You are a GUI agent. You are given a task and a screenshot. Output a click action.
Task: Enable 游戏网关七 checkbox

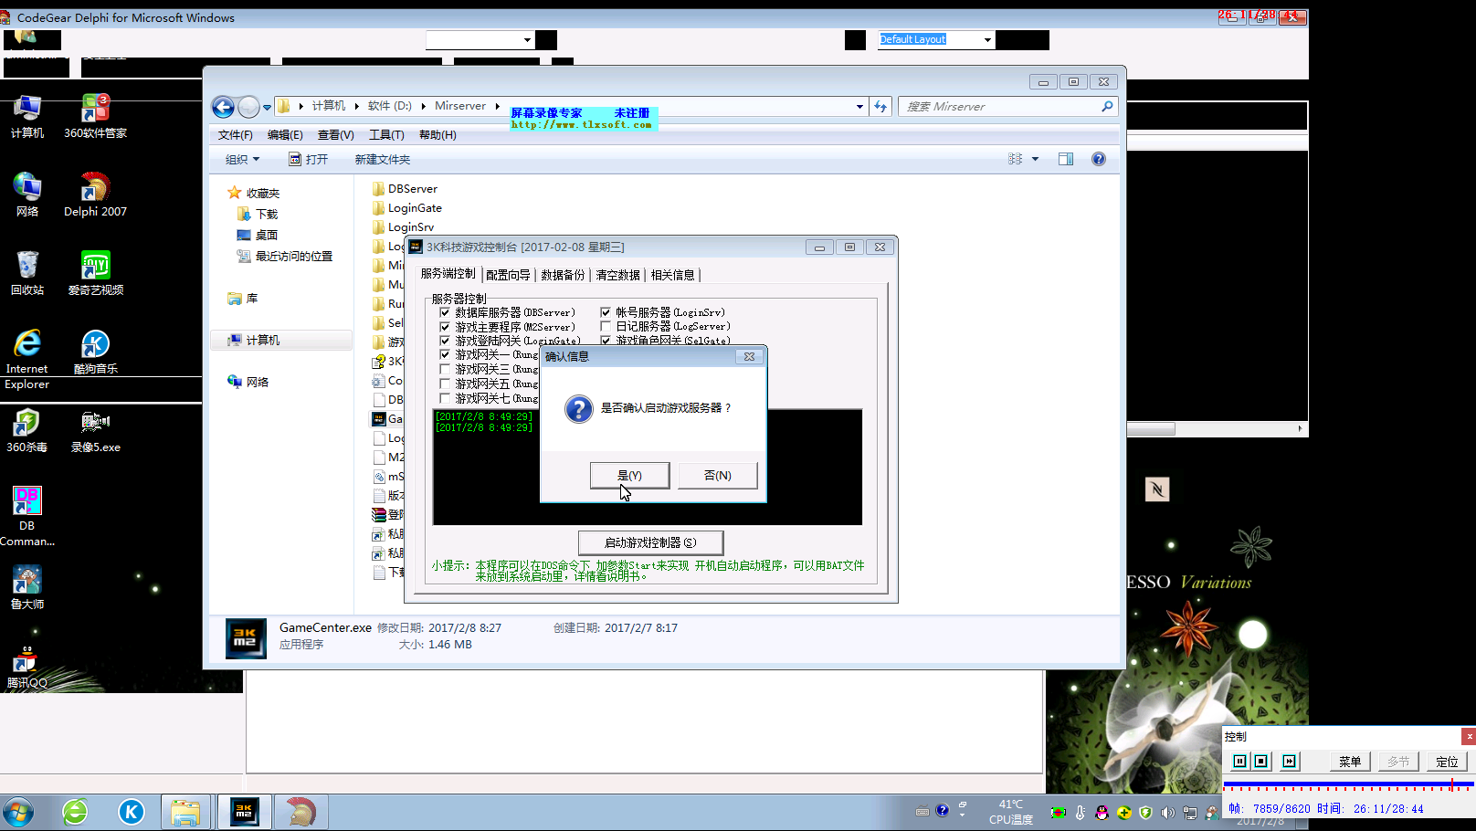445,398
